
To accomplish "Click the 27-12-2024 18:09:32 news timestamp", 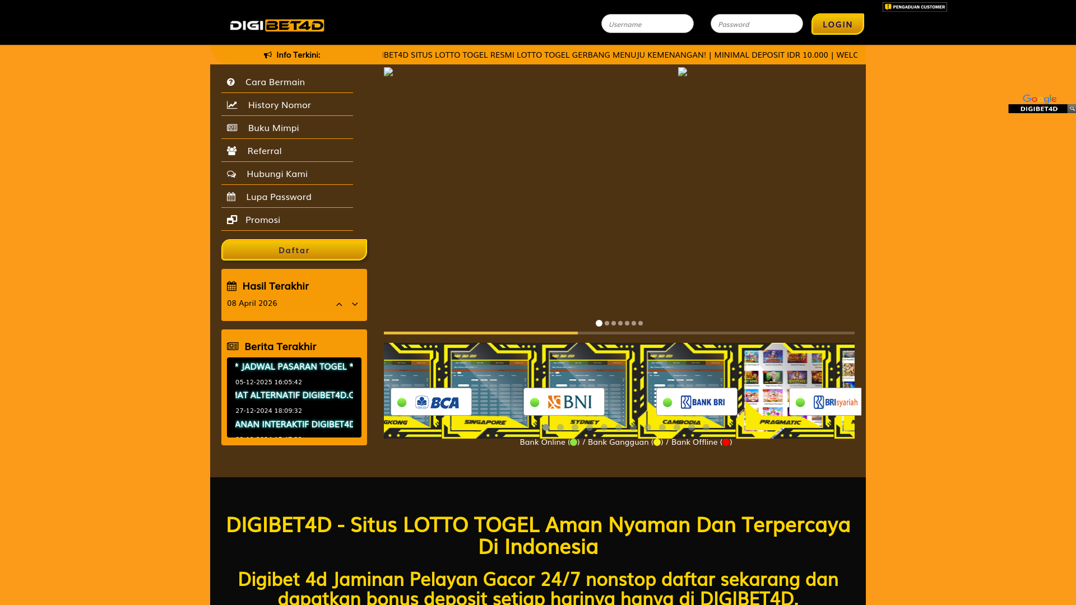I will 268,411.
